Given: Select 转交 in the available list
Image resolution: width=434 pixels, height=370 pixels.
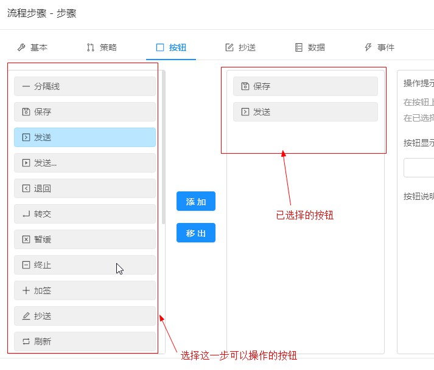Looking at the screenshot, I should pyautogui.click(x=85, y=214).
